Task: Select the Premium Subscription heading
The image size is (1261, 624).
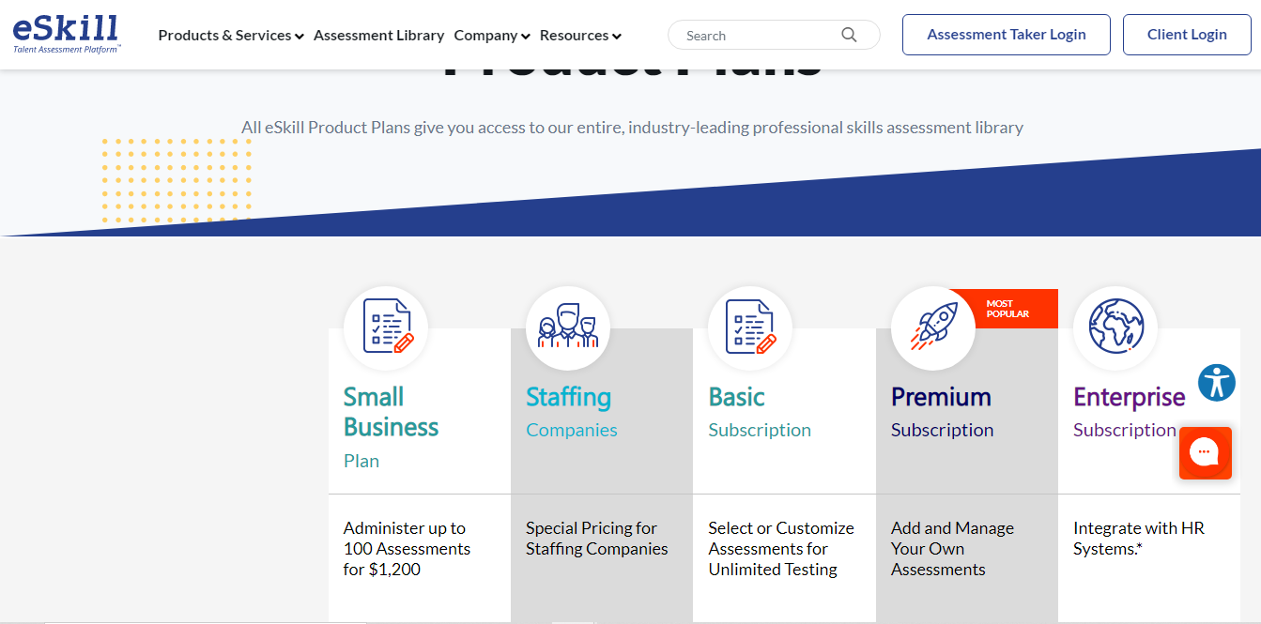Action: pos(941,398)
